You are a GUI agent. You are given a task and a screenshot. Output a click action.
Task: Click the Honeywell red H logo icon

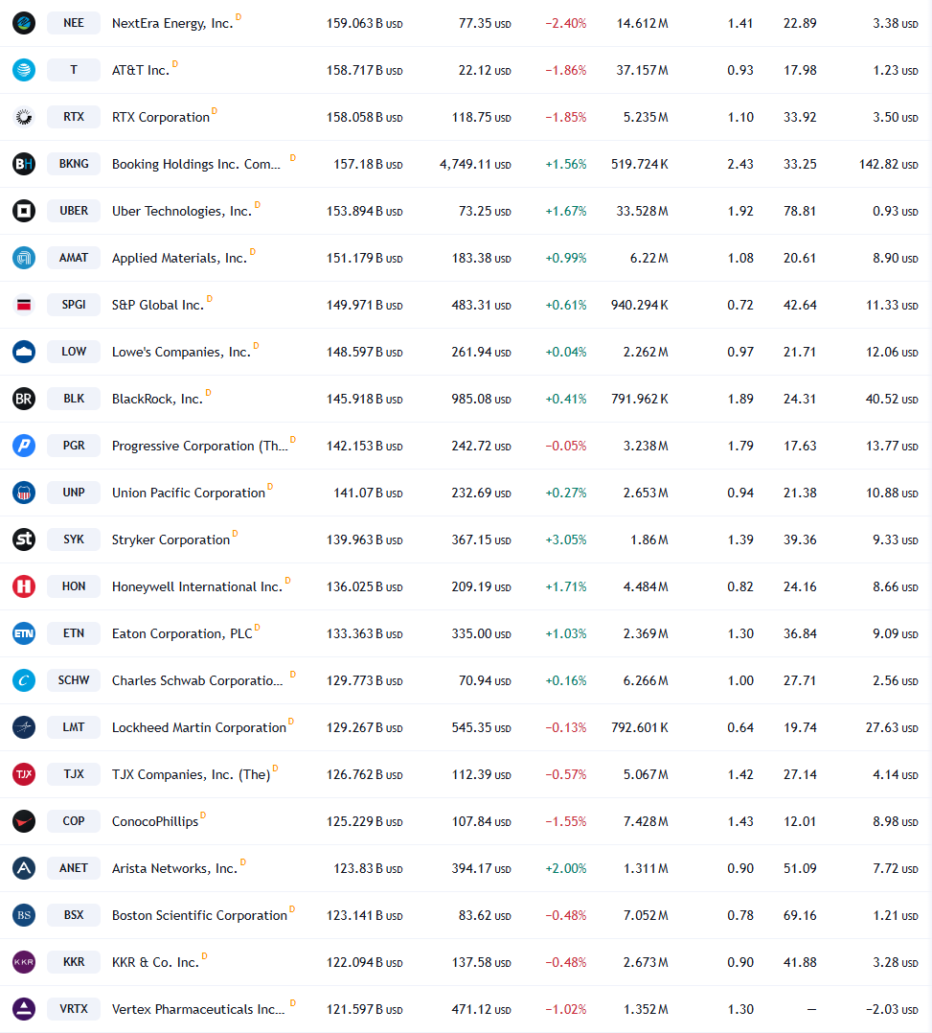coord(24,586)
